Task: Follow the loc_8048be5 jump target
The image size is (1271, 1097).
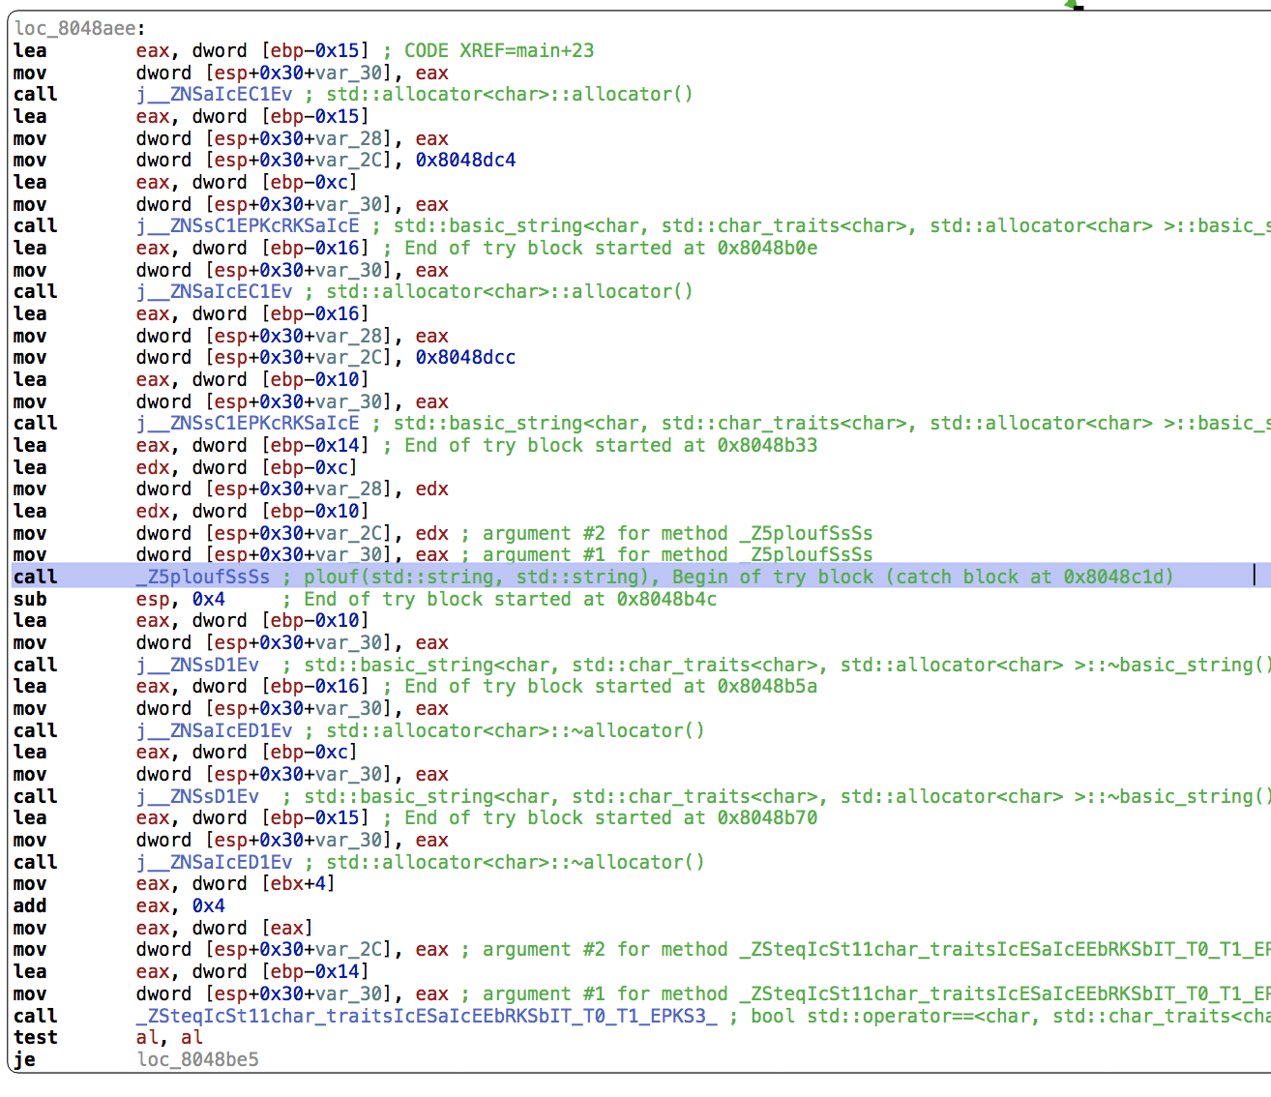Action: point(197,1059)
